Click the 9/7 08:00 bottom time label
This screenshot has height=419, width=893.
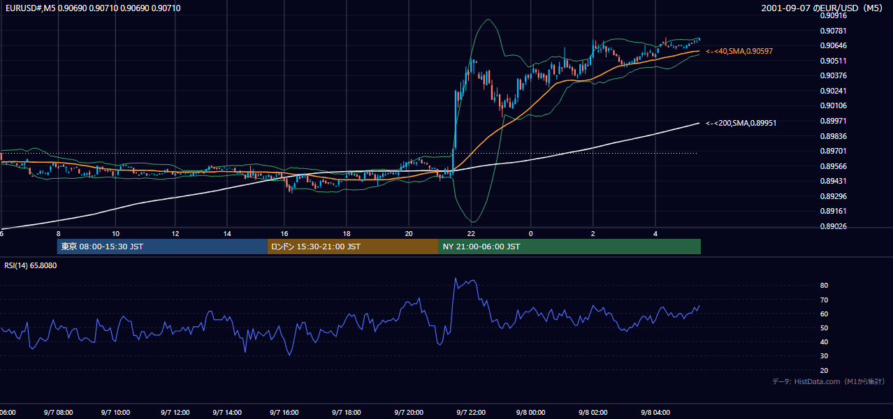coord(59,413)
